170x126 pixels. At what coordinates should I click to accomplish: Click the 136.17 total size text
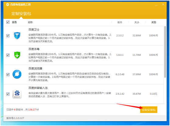[32, 110]
